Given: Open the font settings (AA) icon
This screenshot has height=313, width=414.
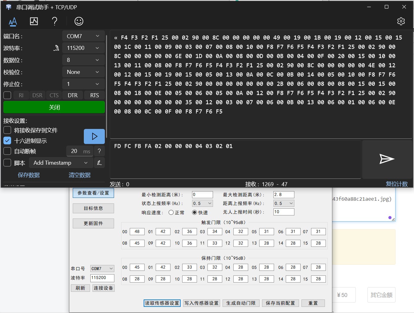Looking at the screenshot, I should pyautogui.click(x=13, y=21).
